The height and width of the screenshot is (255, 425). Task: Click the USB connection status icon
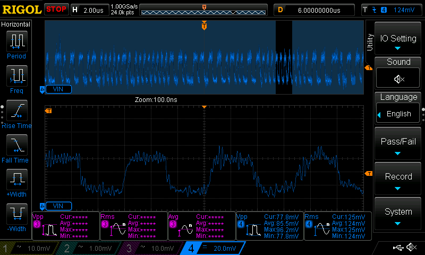coord(398,247)
